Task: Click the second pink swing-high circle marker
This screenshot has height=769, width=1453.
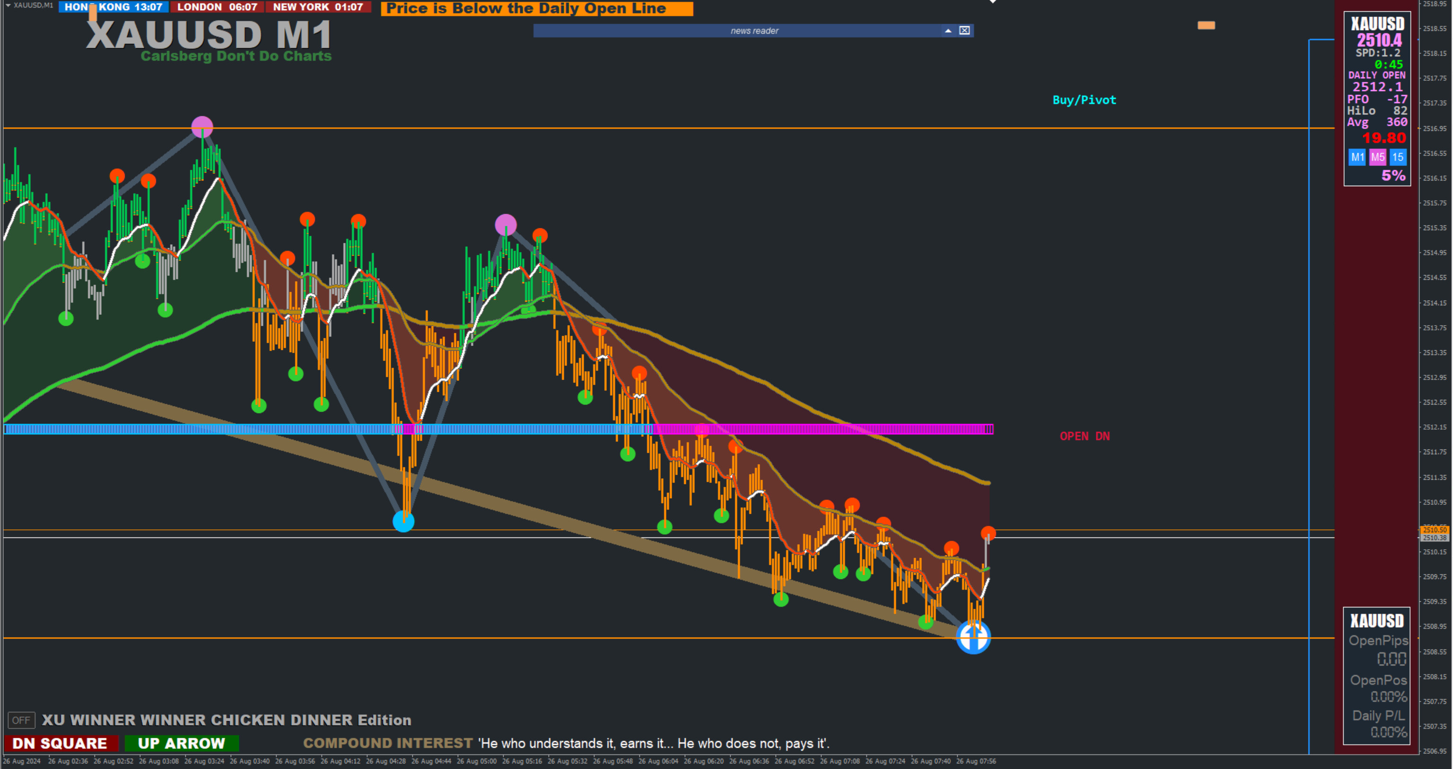Action: [x=506, y=225]
